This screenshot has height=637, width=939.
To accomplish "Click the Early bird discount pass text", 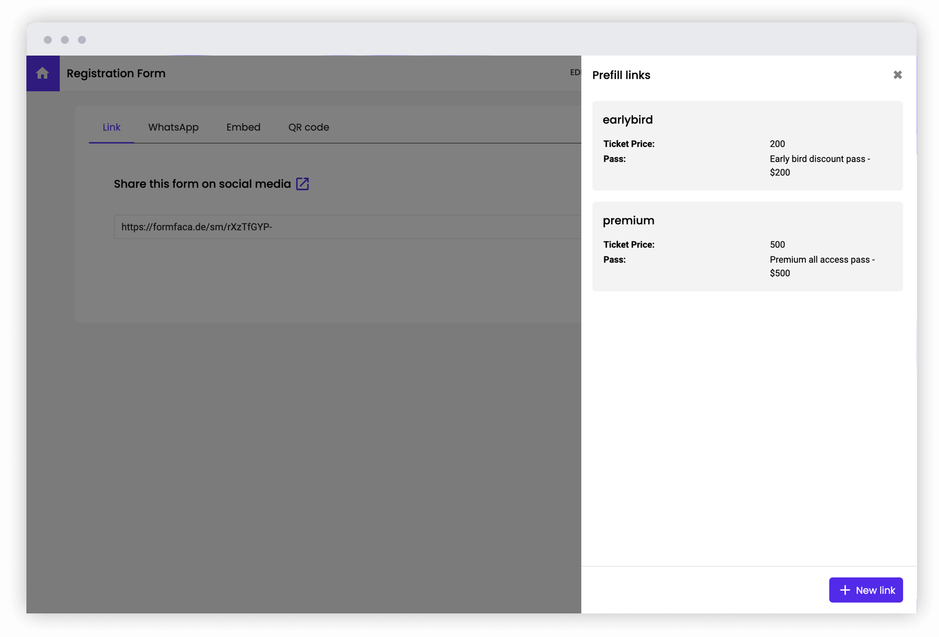I will click(819, 166).
